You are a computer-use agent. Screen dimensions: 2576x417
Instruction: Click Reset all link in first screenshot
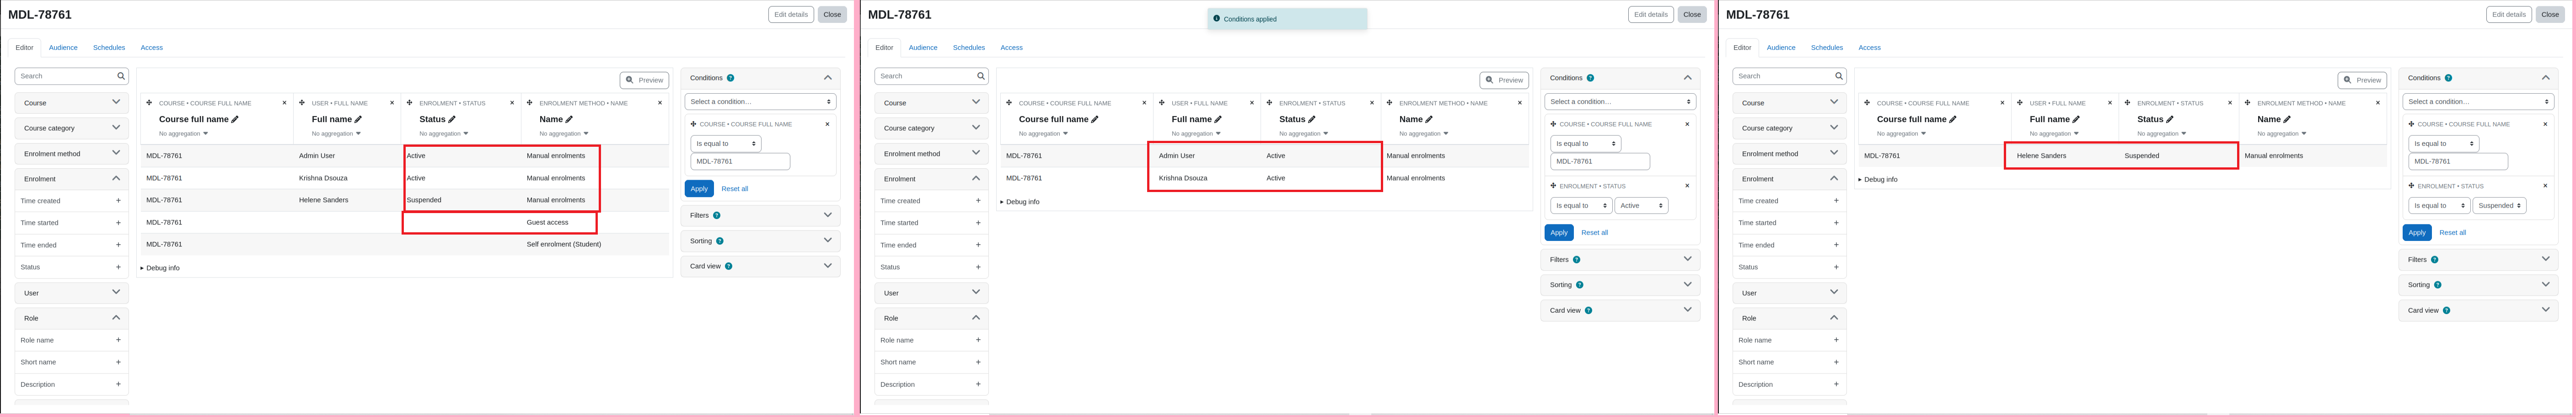click(x=735, y=189)
